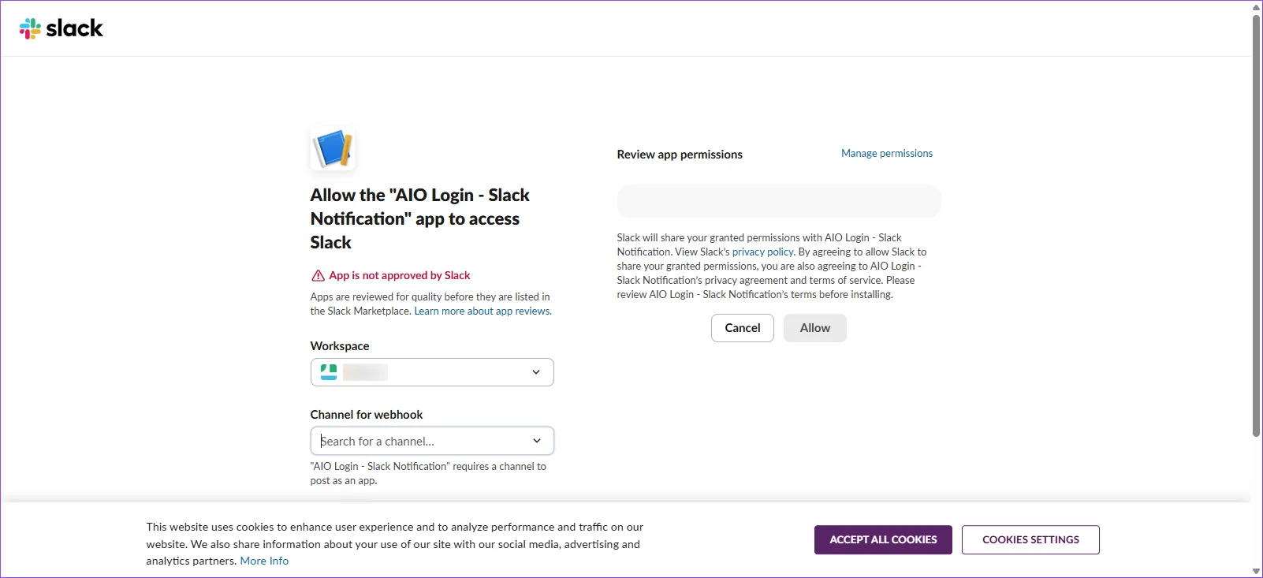Click the red warning triangle icon
The height and width of the screenshot is (578, 1263).
click(x=318, y=276)
